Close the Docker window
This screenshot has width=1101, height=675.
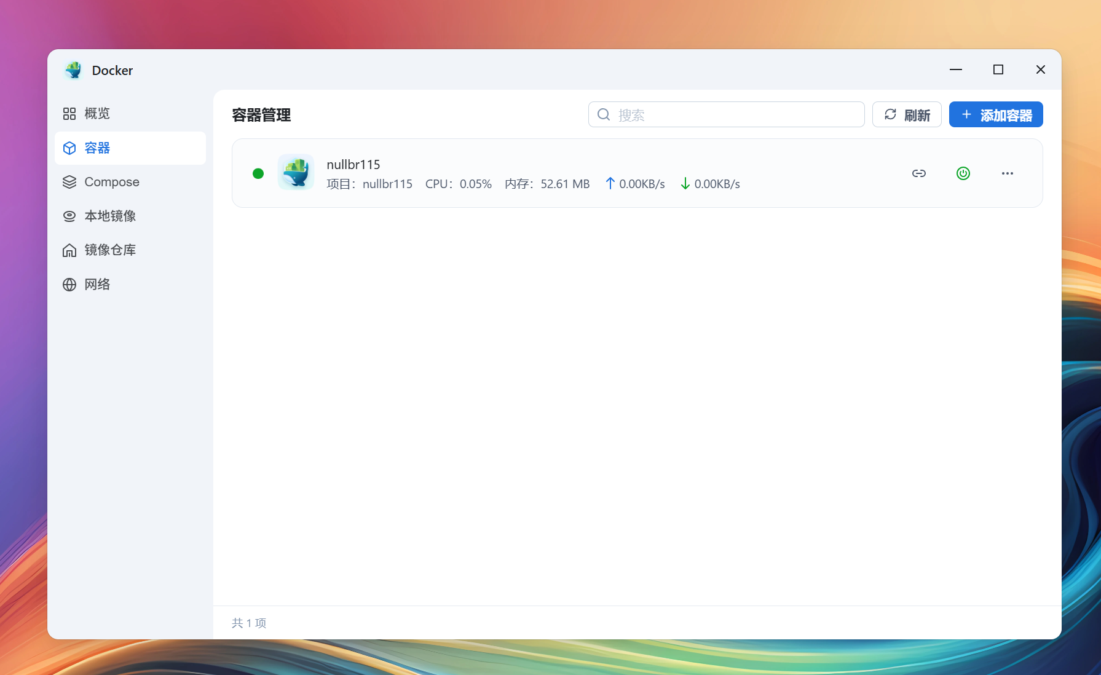(1040, 70)
